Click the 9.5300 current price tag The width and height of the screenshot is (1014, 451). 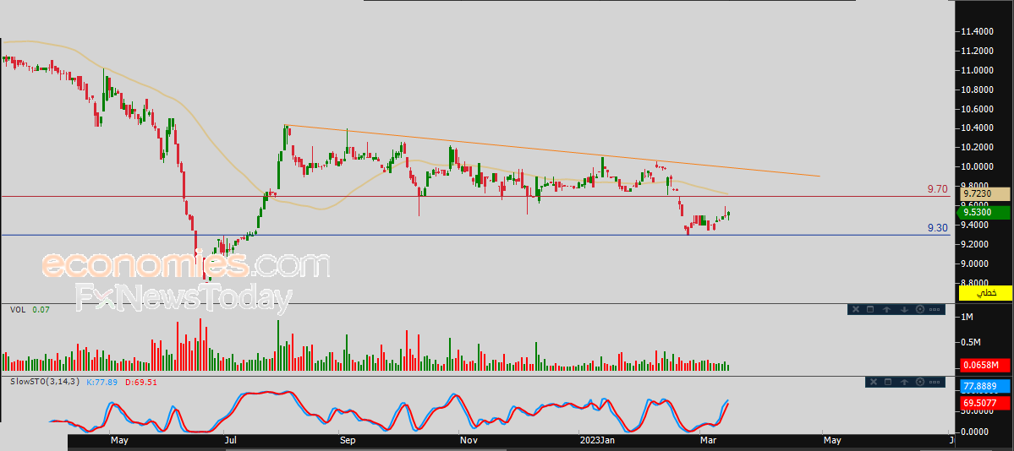tap(985, 213)
